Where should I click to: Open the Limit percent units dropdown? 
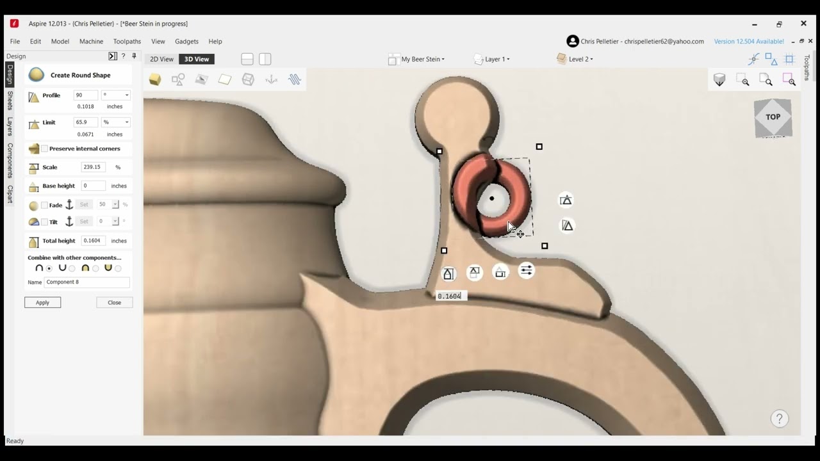pos(116,122)
